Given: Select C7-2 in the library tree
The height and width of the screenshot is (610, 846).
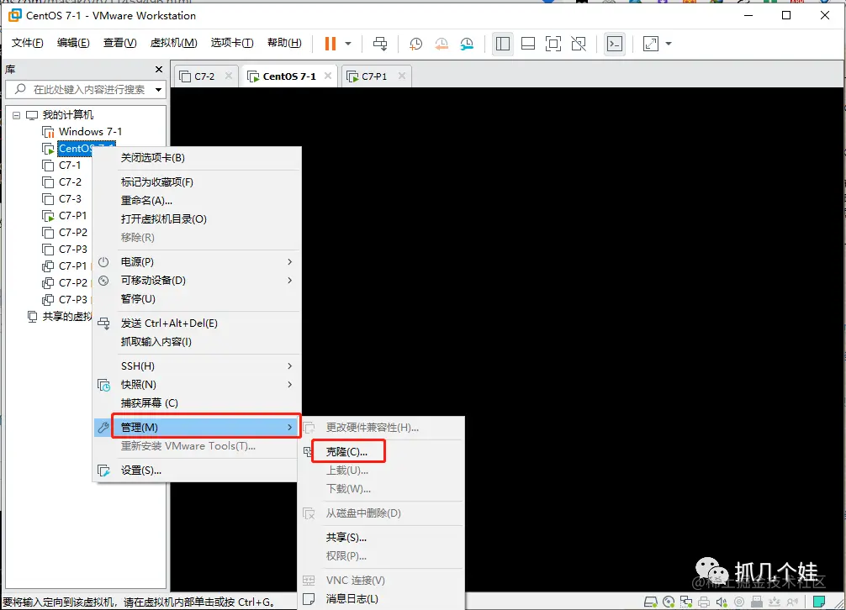Looking at the screenshot, I should pos(70,182).
